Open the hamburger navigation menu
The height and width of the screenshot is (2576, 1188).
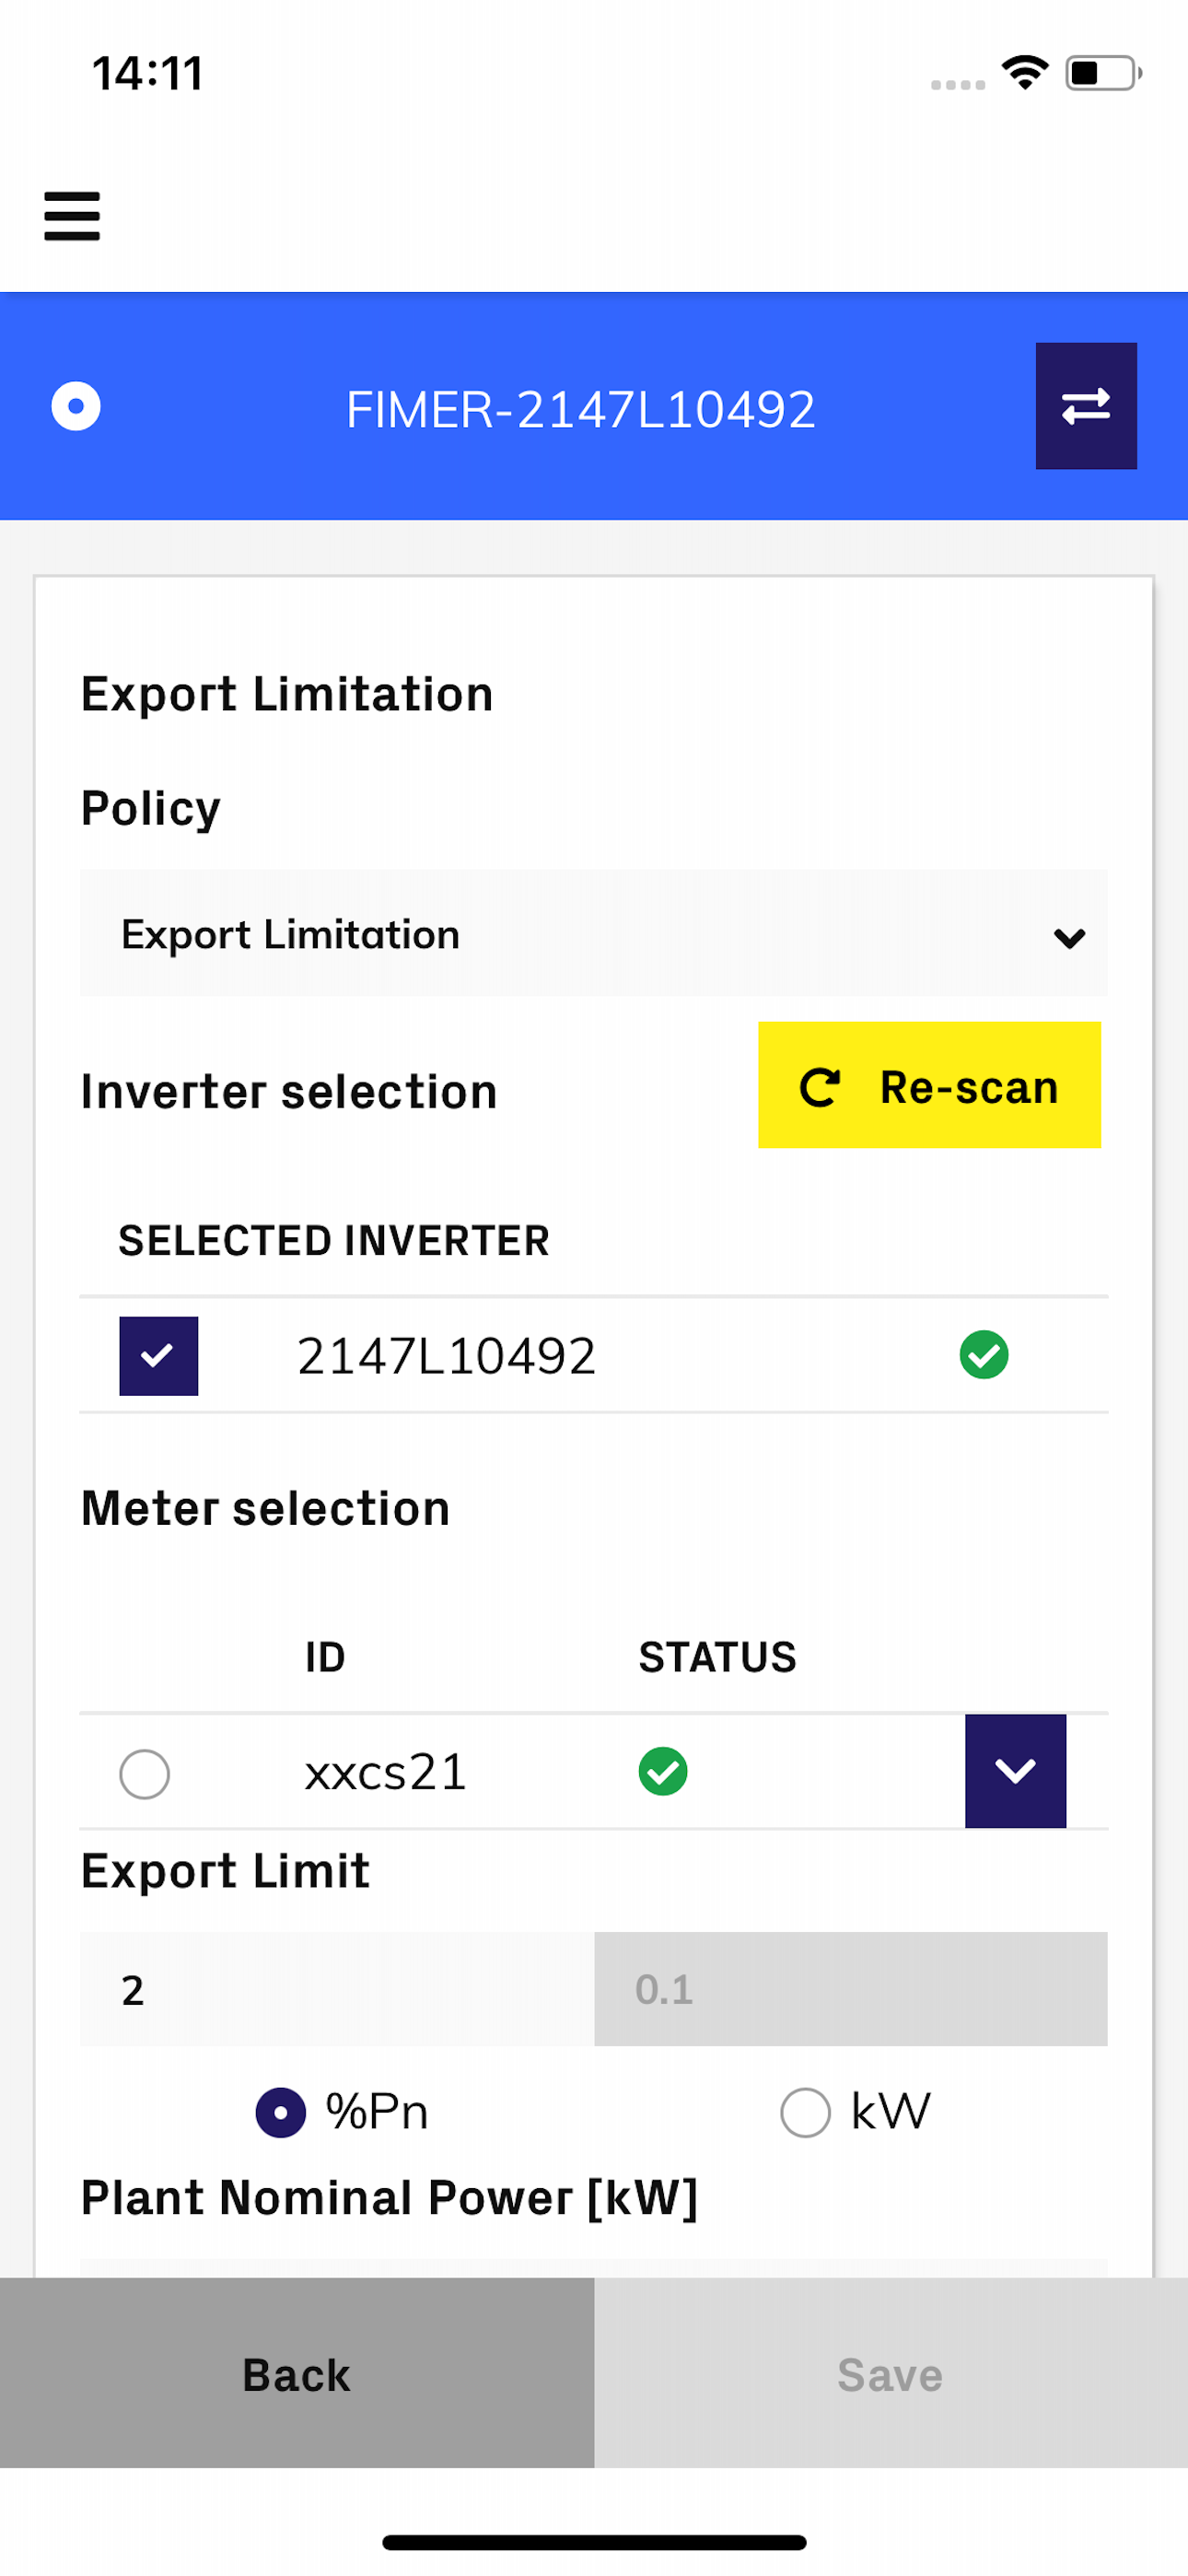point(71,215)
